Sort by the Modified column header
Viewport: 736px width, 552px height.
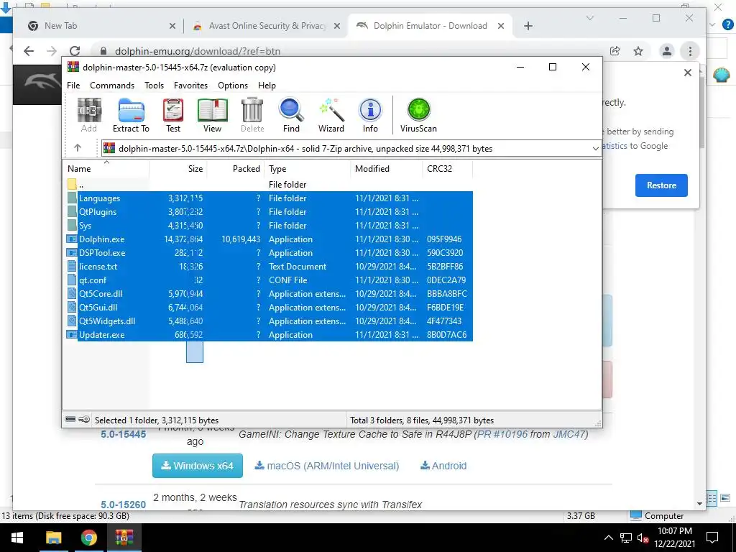click(x=386, y=168)
